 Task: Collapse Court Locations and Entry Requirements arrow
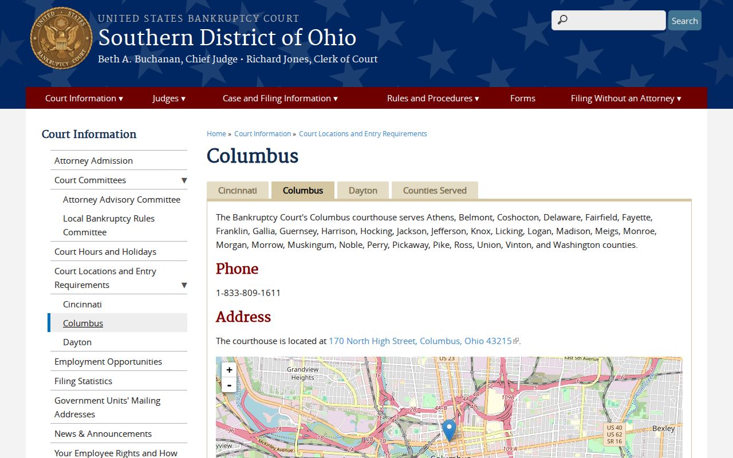click(x=184, y=285)
